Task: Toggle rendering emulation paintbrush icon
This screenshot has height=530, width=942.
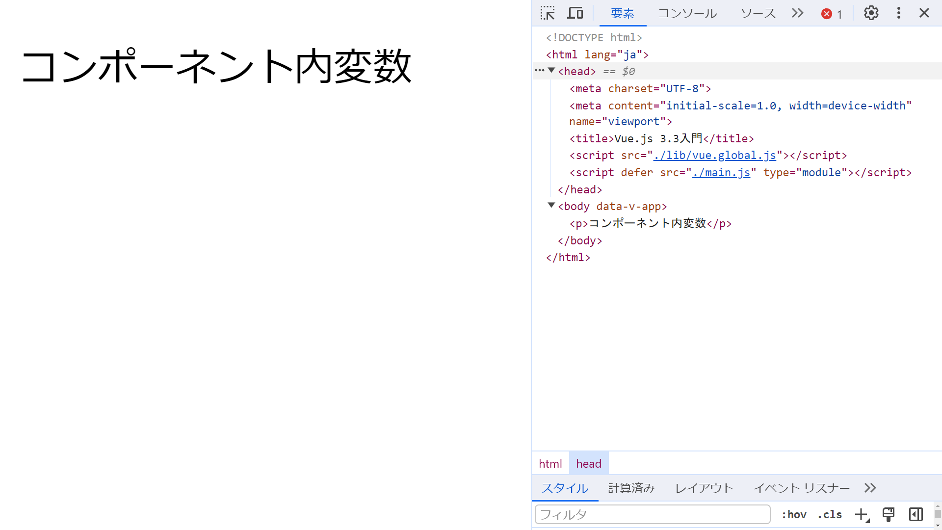Action: 889,514
